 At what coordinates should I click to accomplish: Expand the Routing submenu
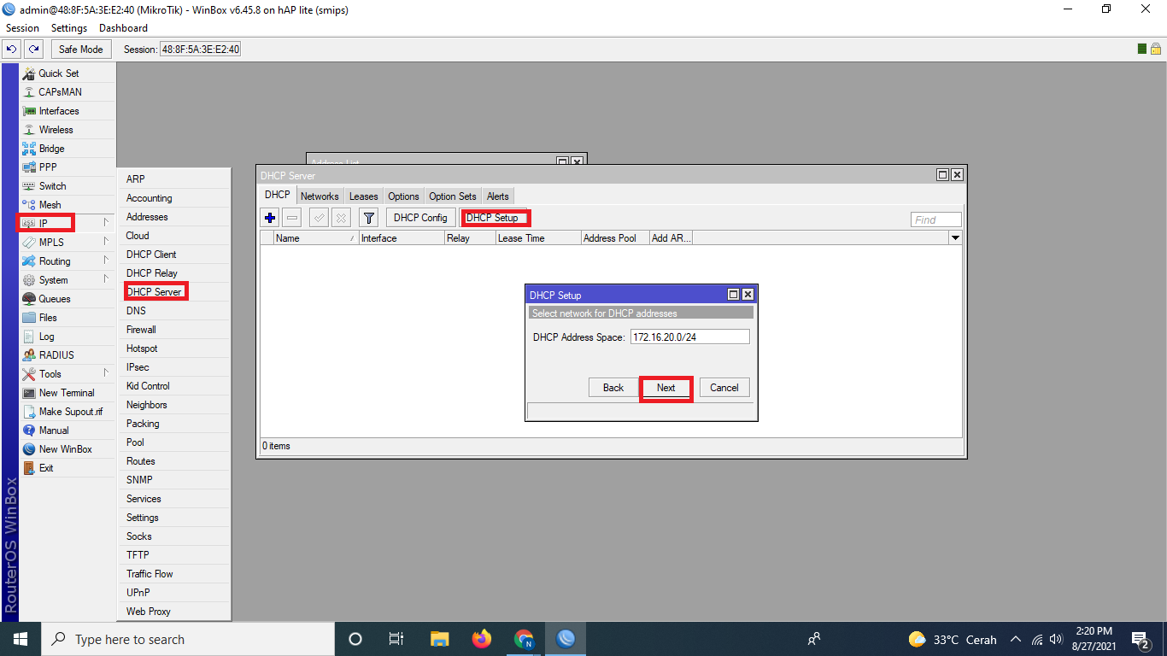[67, 261]
